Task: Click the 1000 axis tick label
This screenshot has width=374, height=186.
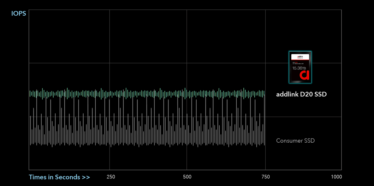Action: [x=336, y=177]
